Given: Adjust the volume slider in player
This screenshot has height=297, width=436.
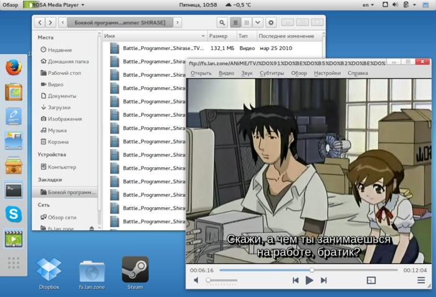Looking at the screenshot, I should pyautogui.click(x=222, y=280).
